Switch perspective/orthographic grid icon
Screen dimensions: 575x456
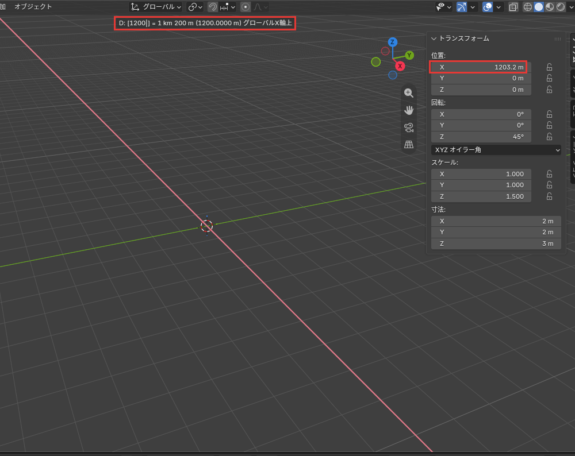click(408, 144)
